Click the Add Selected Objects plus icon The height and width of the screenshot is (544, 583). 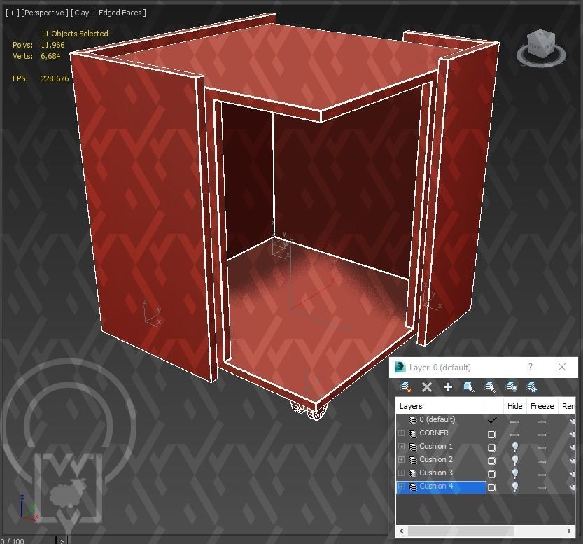point(448,387)
